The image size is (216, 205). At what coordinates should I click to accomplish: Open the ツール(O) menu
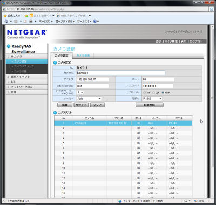84,22
